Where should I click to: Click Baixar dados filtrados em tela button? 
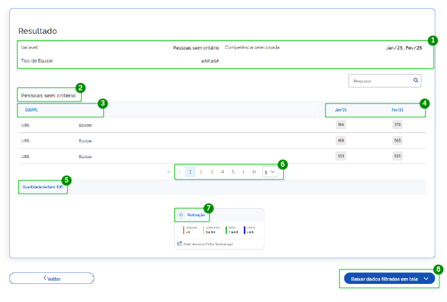384,279
